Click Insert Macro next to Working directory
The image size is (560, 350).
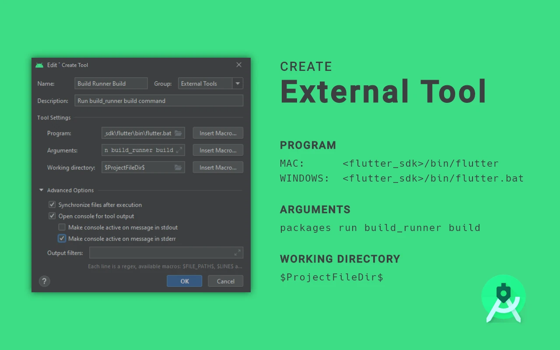point(217,167)
